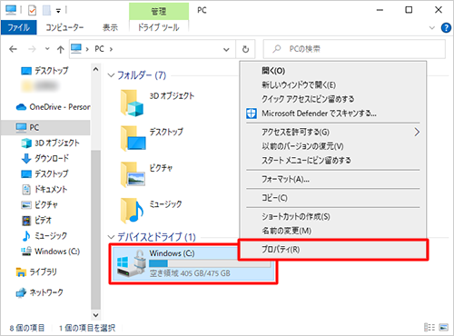The image size is (454, 336).
Task: Open the ファイル tab
Action: point(19,27)
